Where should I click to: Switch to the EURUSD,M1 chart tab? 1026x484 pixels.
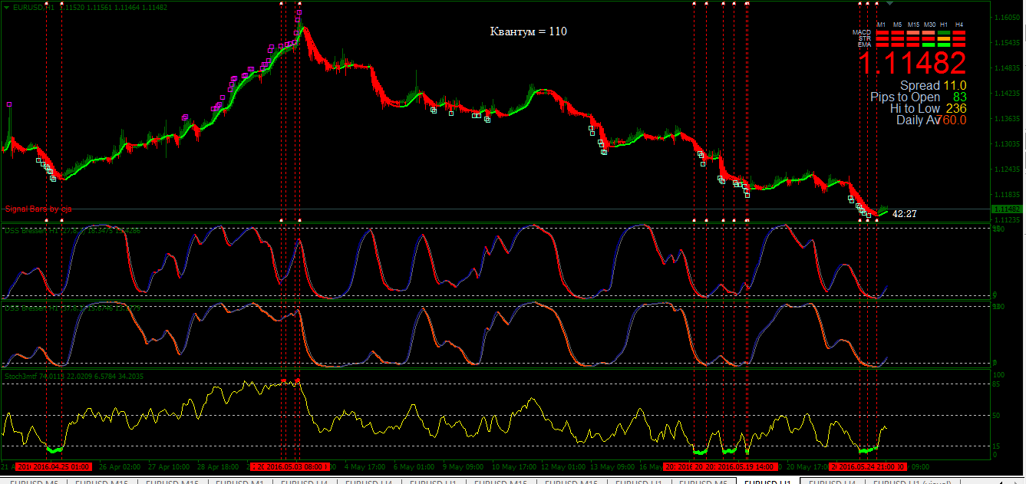pos(239,481)
